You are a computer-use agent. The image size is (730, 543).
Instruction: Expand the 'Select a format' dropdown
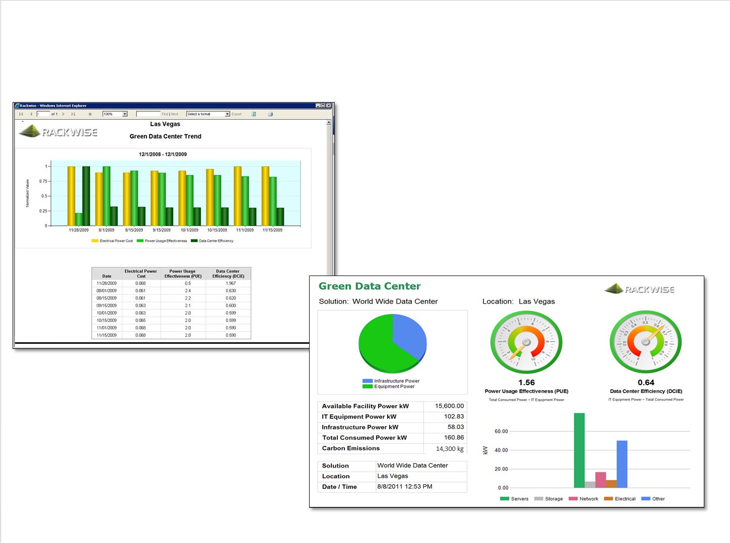[x=228, y=114]
